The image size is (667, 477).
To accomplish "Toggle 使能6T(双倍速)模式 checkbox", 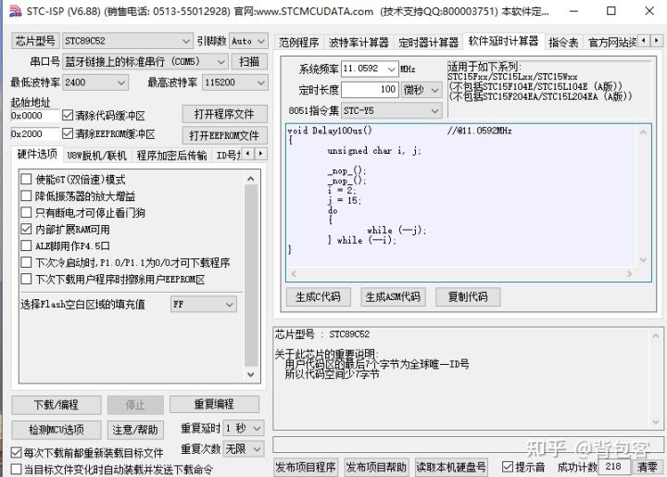I will pos(26,180).
